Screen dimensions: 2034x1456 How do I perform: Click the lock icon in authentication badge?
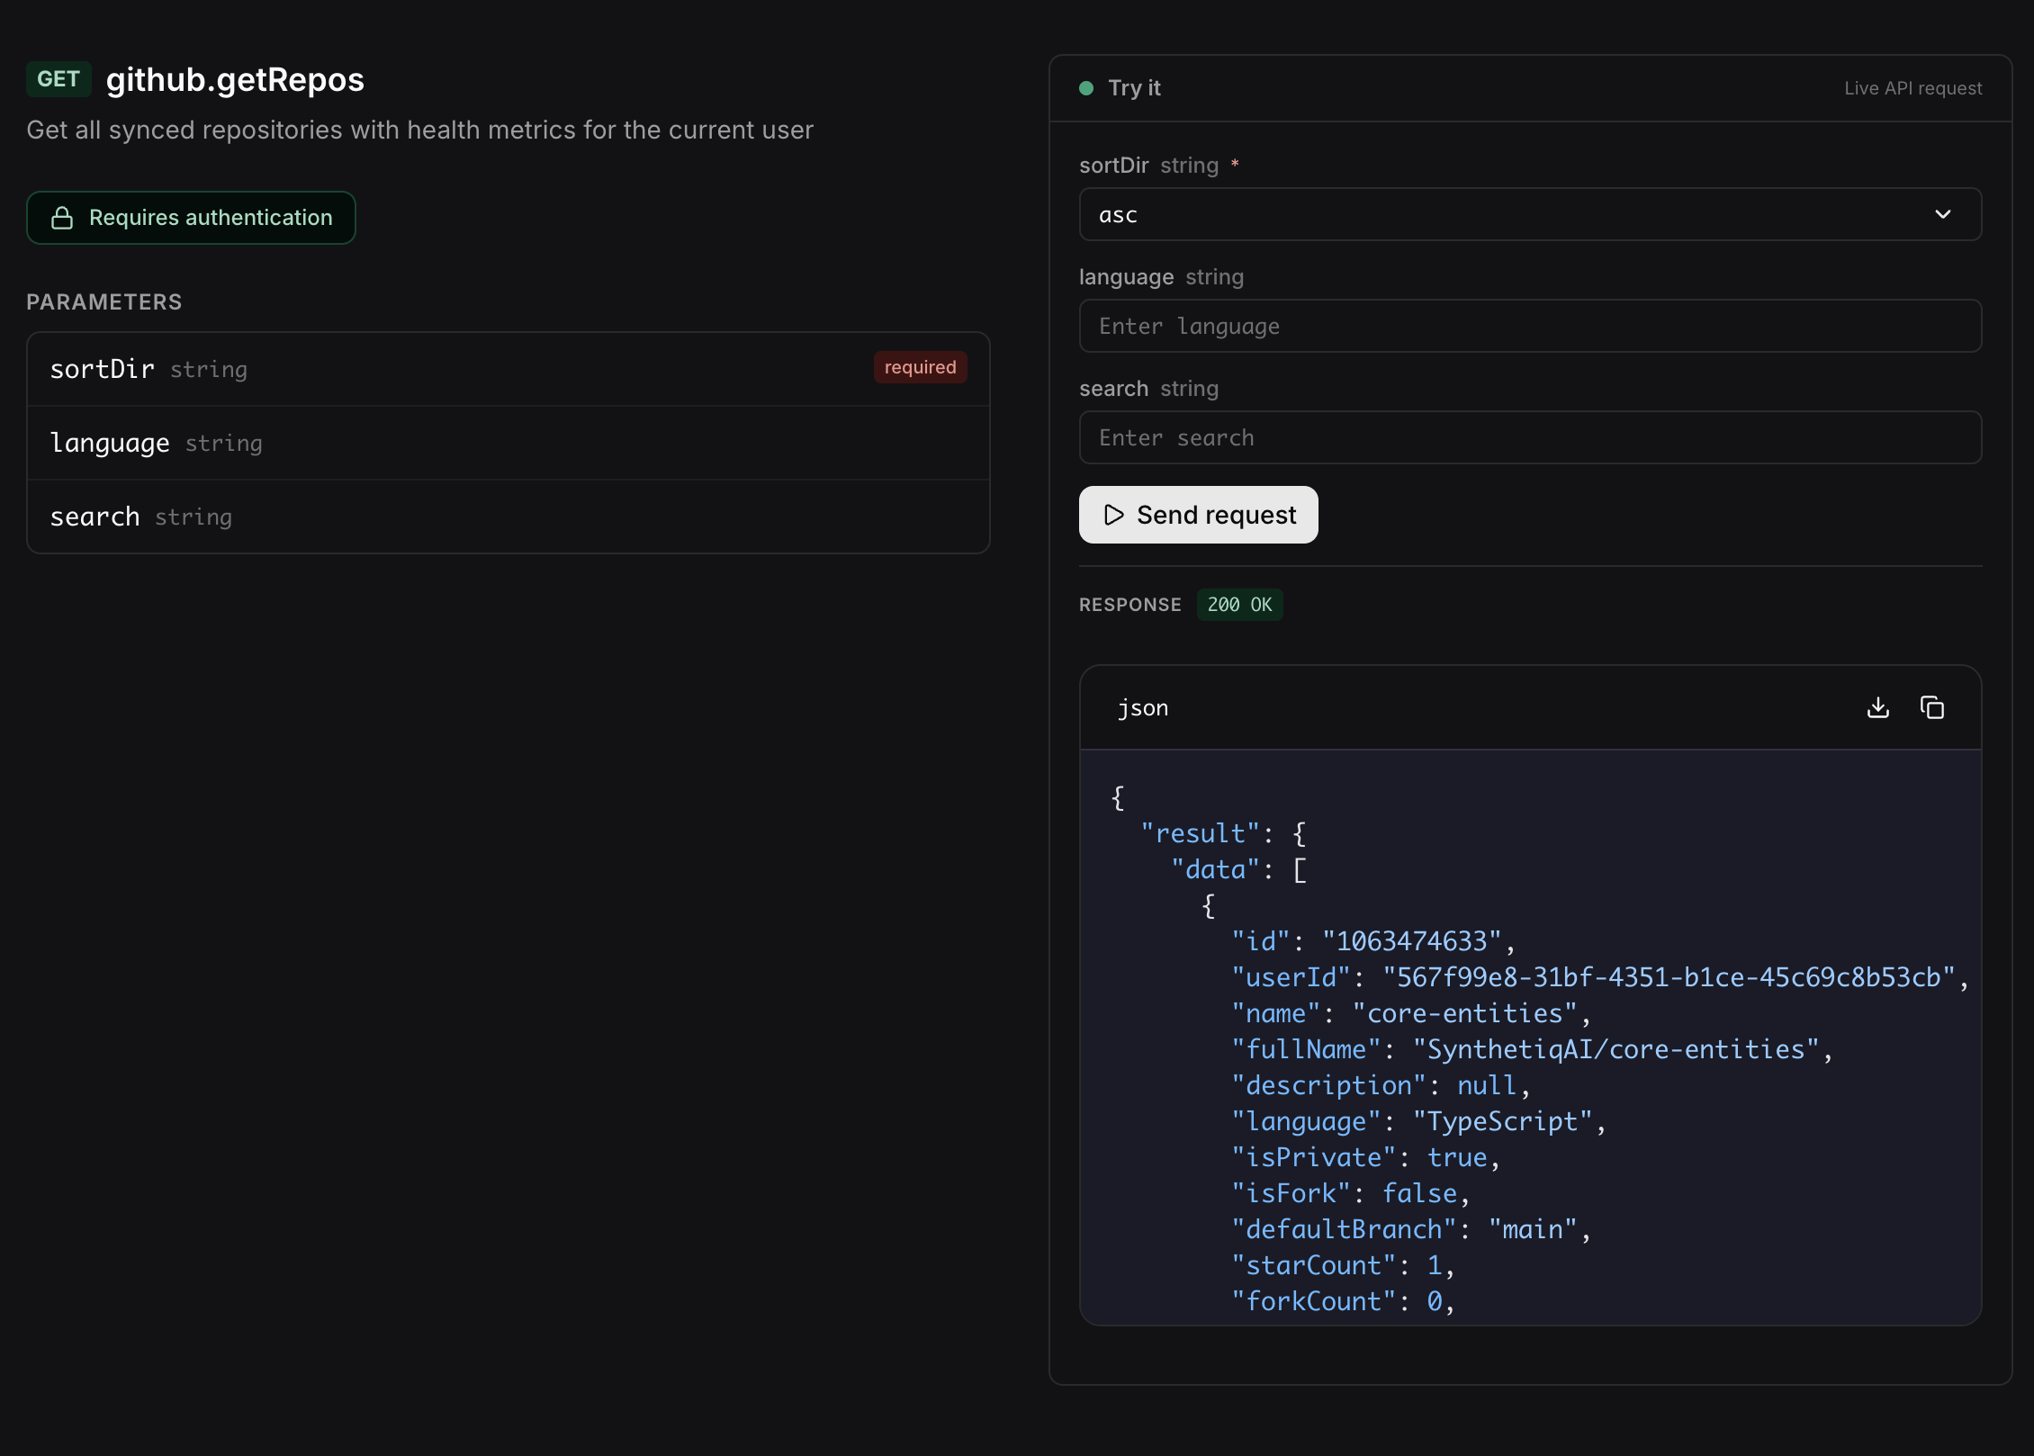pos(62,218)
